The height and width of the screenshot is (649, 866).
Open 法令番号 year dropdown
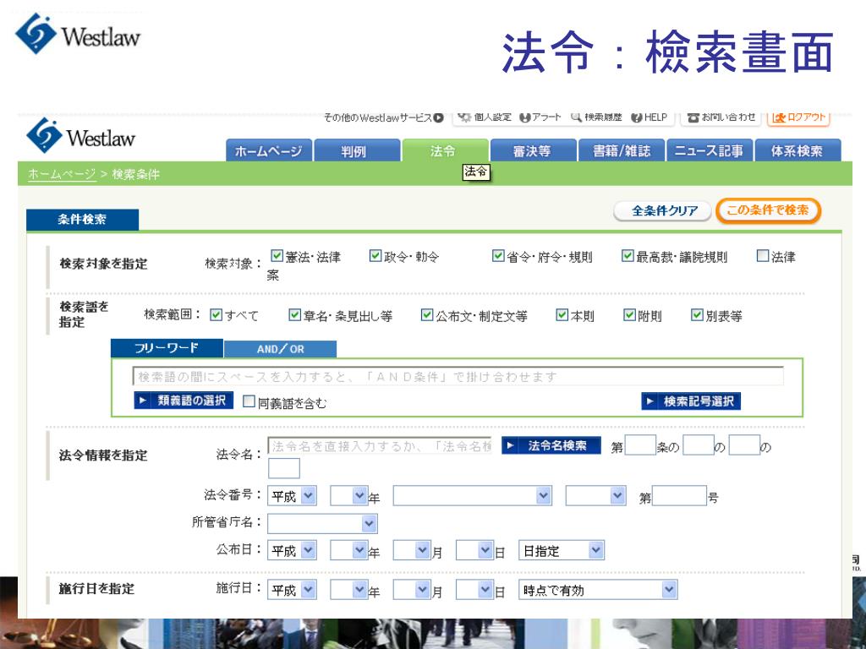coord(349,495)
